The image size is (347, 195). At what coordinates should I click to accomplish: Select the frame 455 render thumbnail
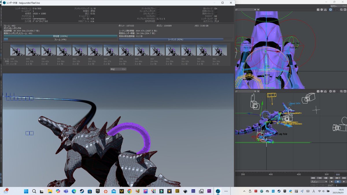pos(126,50)
